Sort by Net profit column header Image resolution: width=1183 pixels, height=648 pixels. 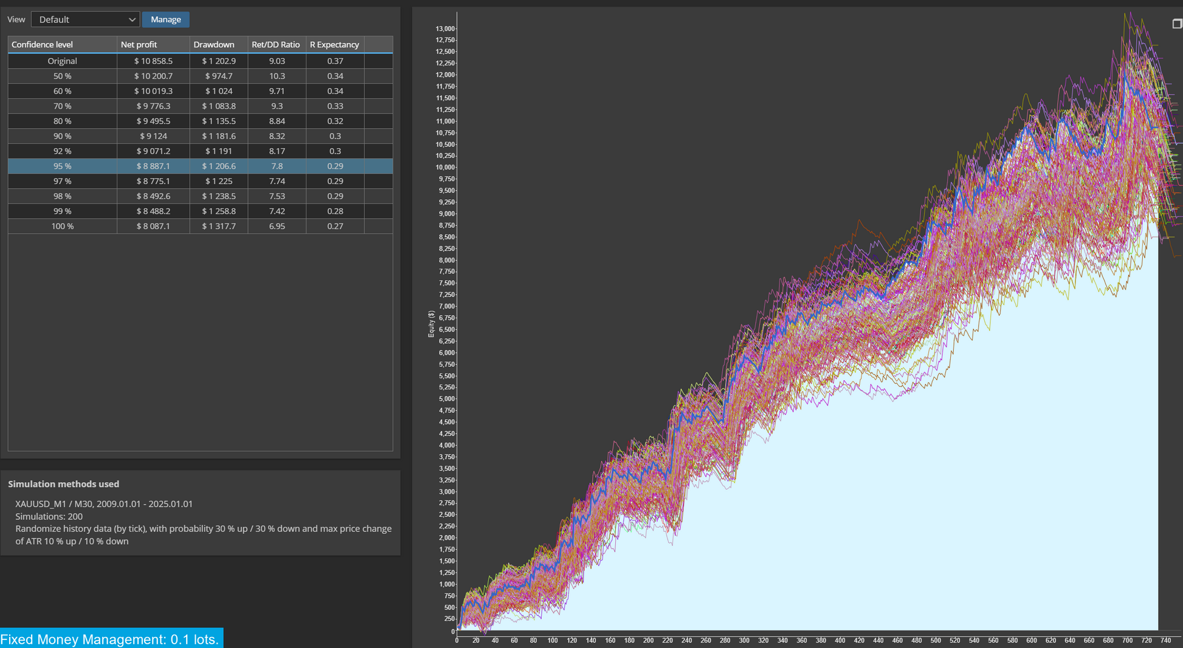153,44
